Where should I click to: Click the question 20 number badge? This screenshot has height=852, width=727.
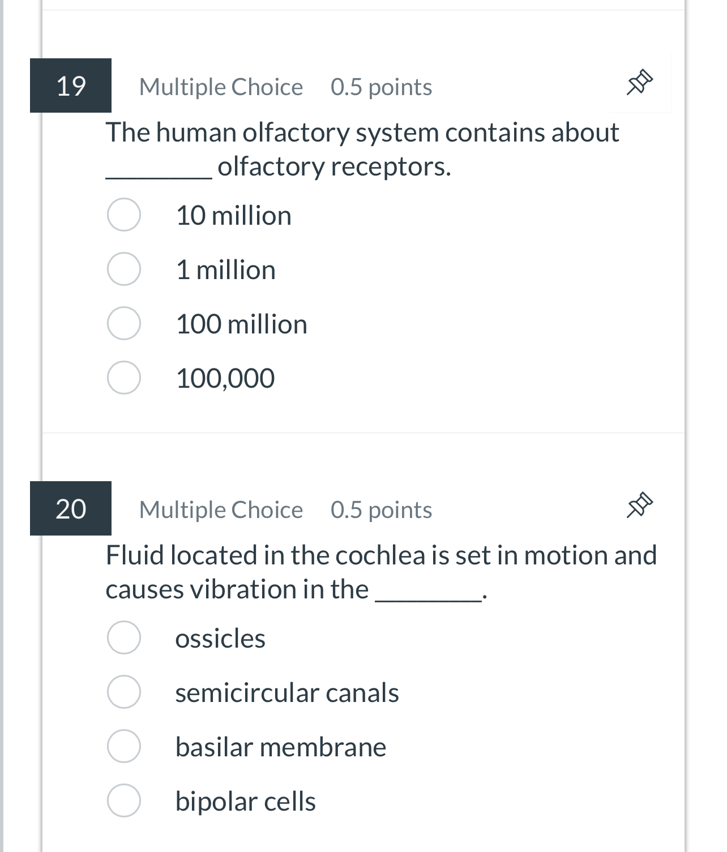point(70,509)
